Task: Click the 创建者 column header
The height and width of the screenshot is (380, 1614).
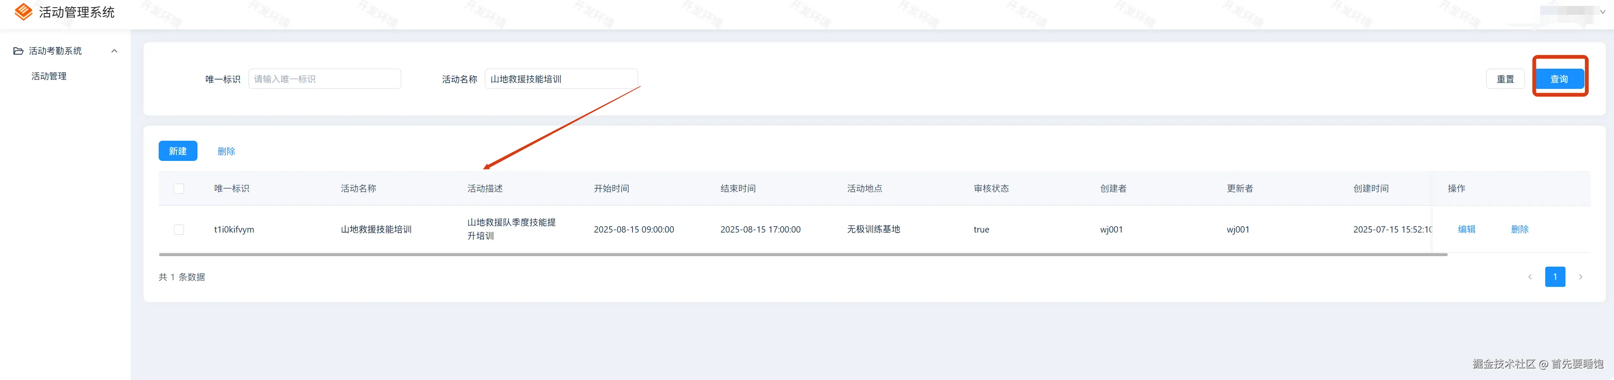Action: [x=1114, y=188]
